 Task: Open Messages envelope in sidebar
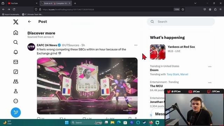[16, 62]
